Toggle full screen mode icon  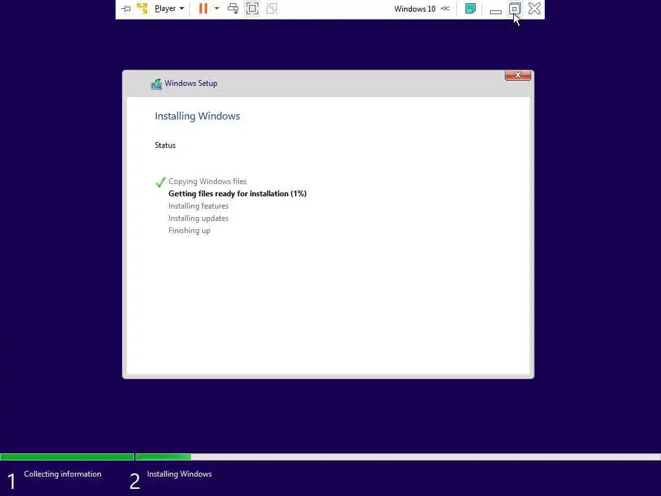coord(252,8)
